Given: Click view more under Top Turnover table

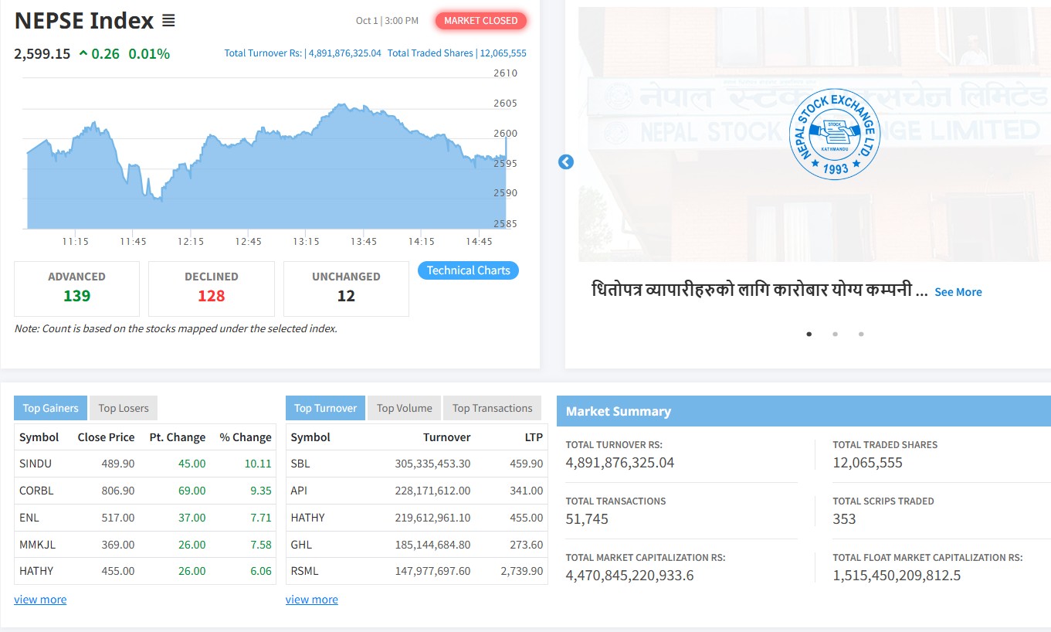Looking at the screenshot, I should coord(312,600).
